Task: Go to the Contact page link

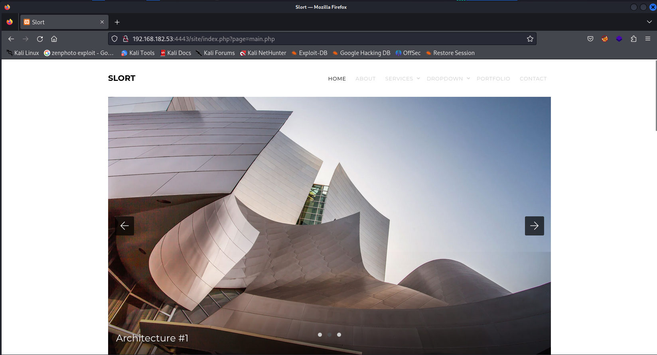Action: coord(533,79)
